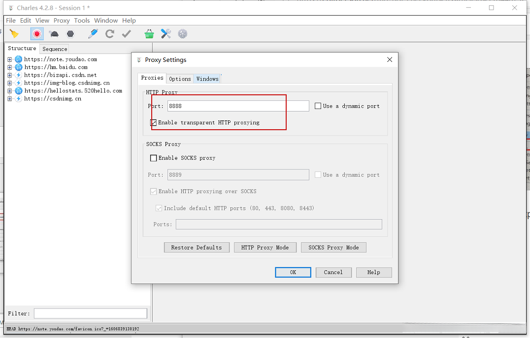Image resolution: width=530 pixels, height=338 pixels.
Task: Click Restore Defaults button
Action: click(197, 247)
